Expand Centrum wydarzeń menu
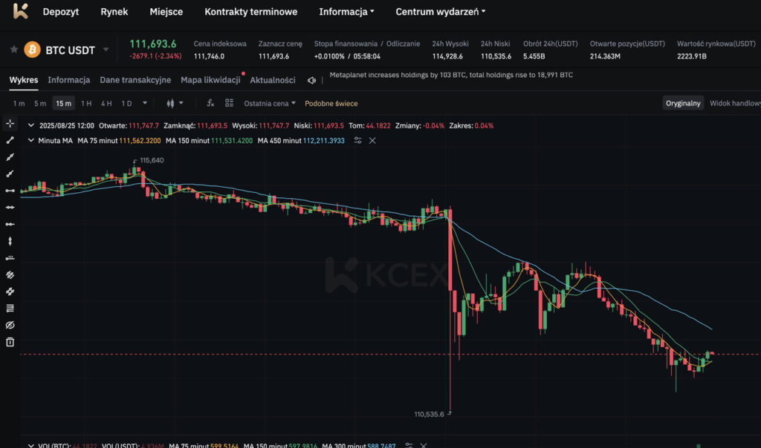 [440, 12]
